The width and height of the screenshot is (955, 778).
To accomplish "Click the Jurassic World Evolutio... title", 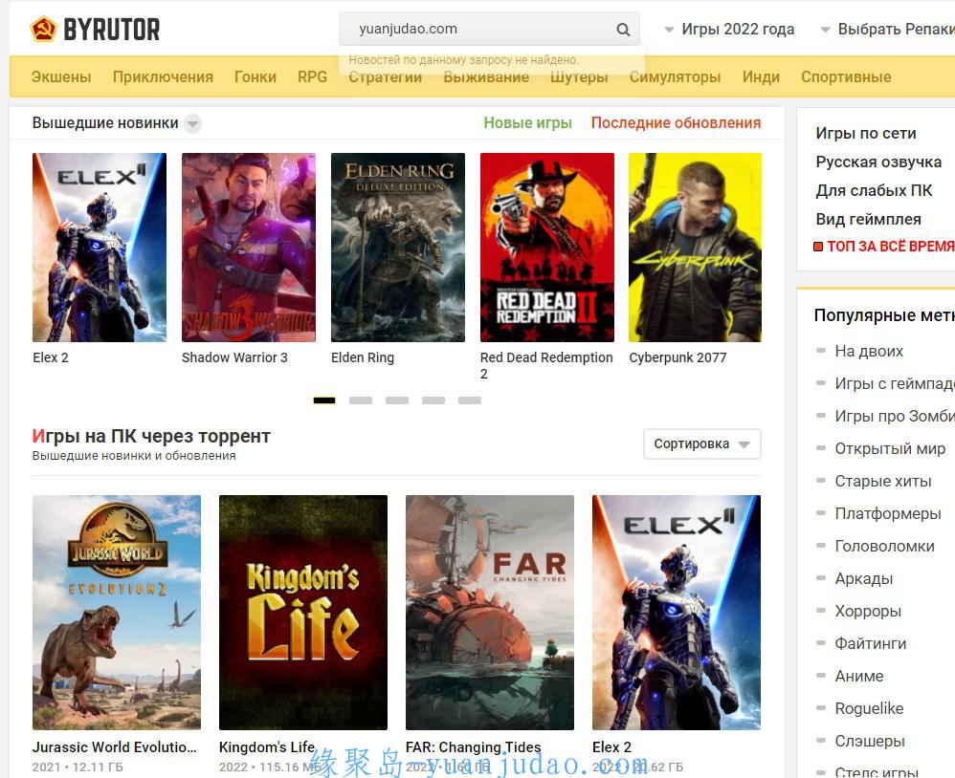I will coord(115,747).
